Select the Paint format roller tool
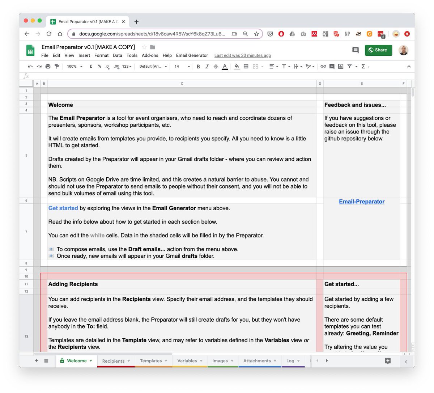Viewport: 434px width, 393px height. pos(56,67)
